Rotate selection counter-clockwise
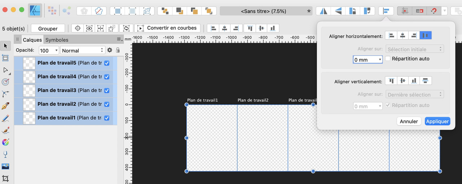 point(352,11)
